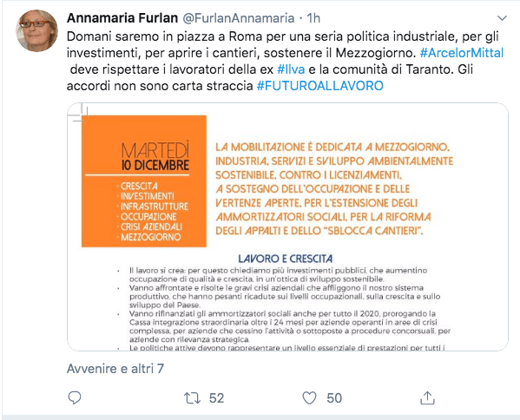Visit the @FurlanAnnamaria handle

point(239,18)
